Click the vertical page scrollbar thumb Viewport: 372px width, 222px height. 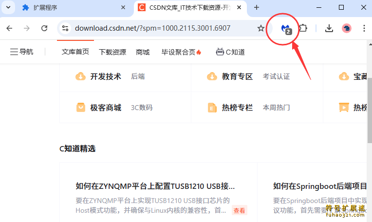tap(370, 111)
